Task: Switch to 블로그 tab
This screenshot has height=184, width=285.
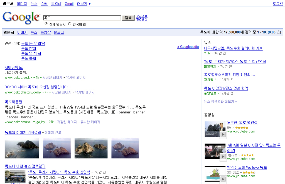Action: (x=59, y=32)
